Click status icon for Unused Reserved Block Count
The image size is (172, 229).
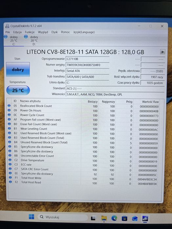tap(10, 142)
